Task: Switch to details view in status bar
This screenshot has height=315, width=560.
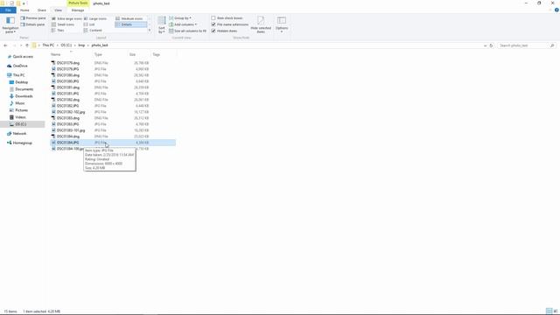Action: tap(549, 311)
